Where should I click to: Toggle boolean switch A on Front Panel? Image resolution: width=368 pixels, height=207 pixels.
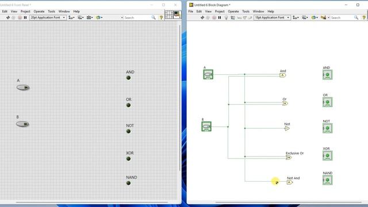coord(23,87)
